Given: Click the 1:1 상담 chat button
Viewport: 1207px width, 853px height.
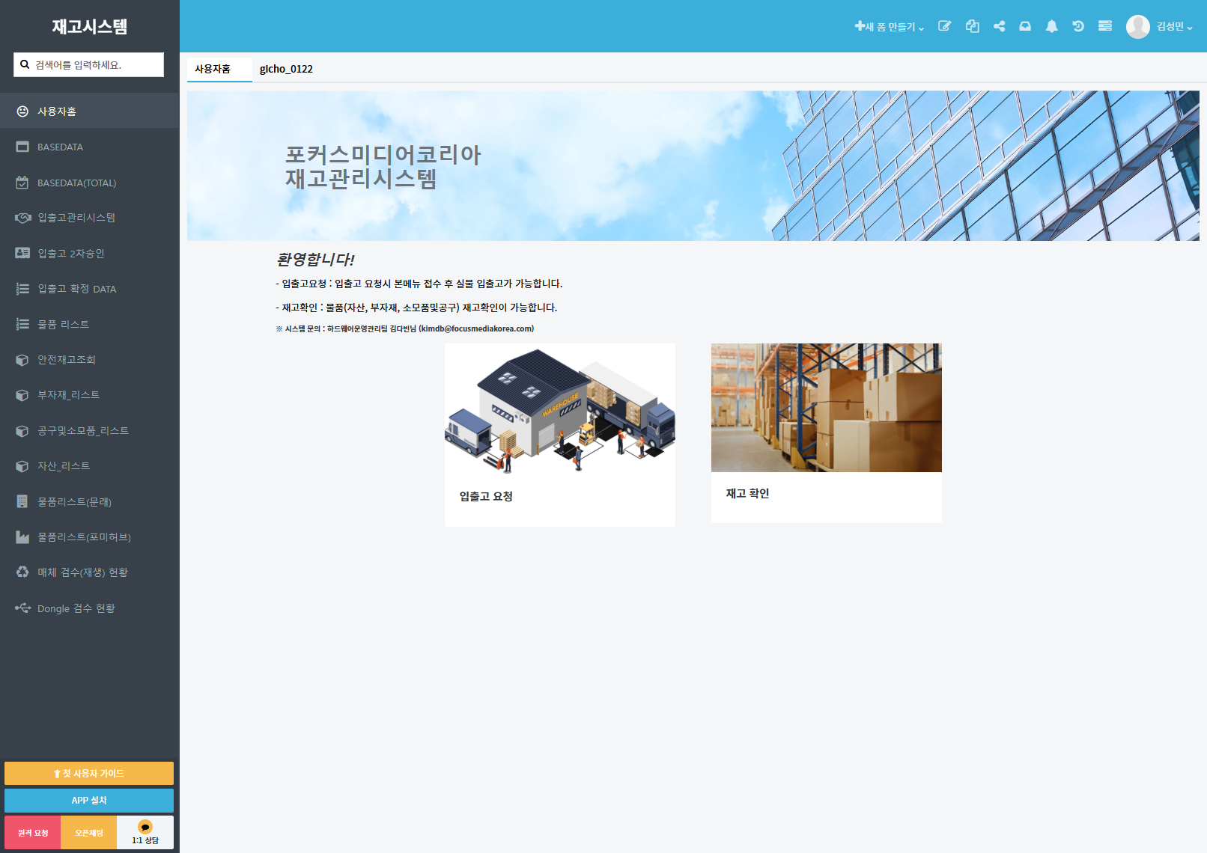Looking at the screenshot, I should (145, 833).
